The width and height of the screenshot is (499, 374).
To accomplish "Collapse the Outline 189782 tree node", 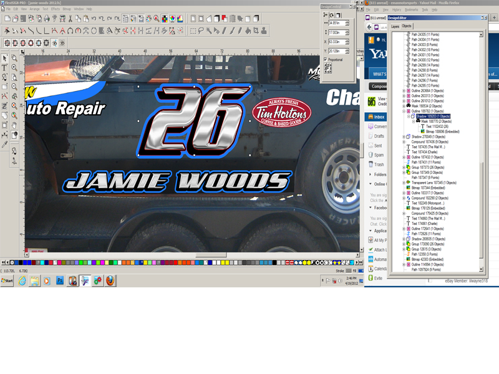I will (404, 112).
